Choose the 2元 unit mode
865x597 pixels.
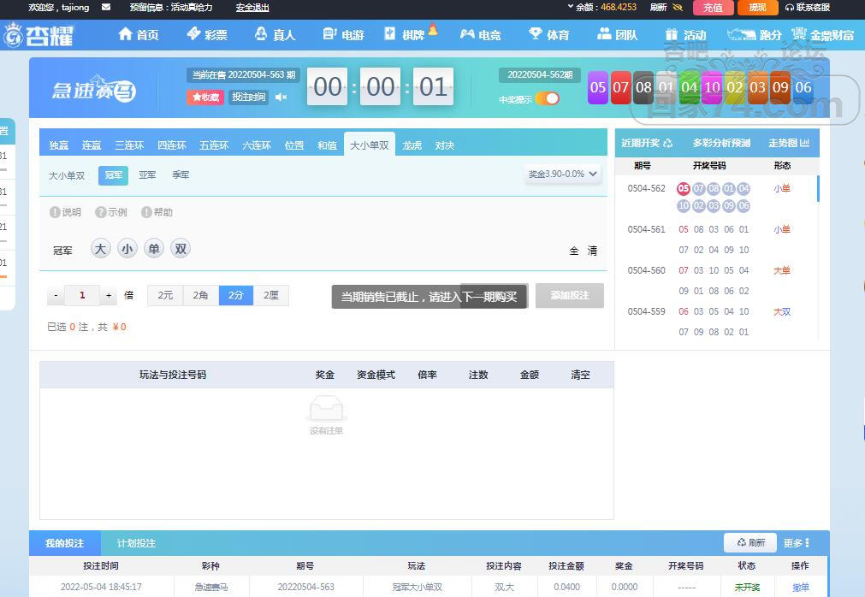pyautogui.click(x=165, y=295)
